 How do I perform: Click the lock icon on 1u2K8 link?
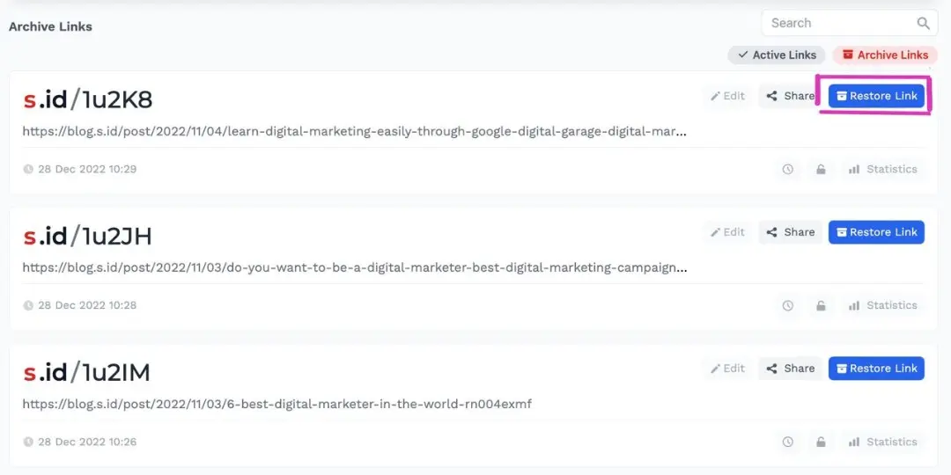pyautogui.click(x=821, y=170)
